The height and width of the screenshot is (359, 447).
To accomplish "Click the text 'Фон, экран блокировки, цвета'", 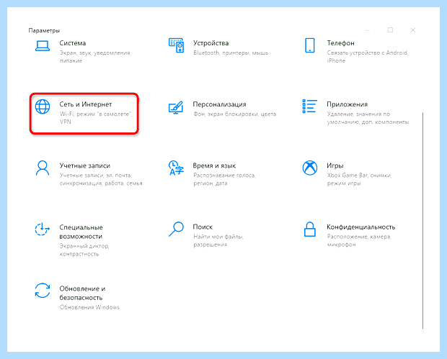I will point(234,114).
